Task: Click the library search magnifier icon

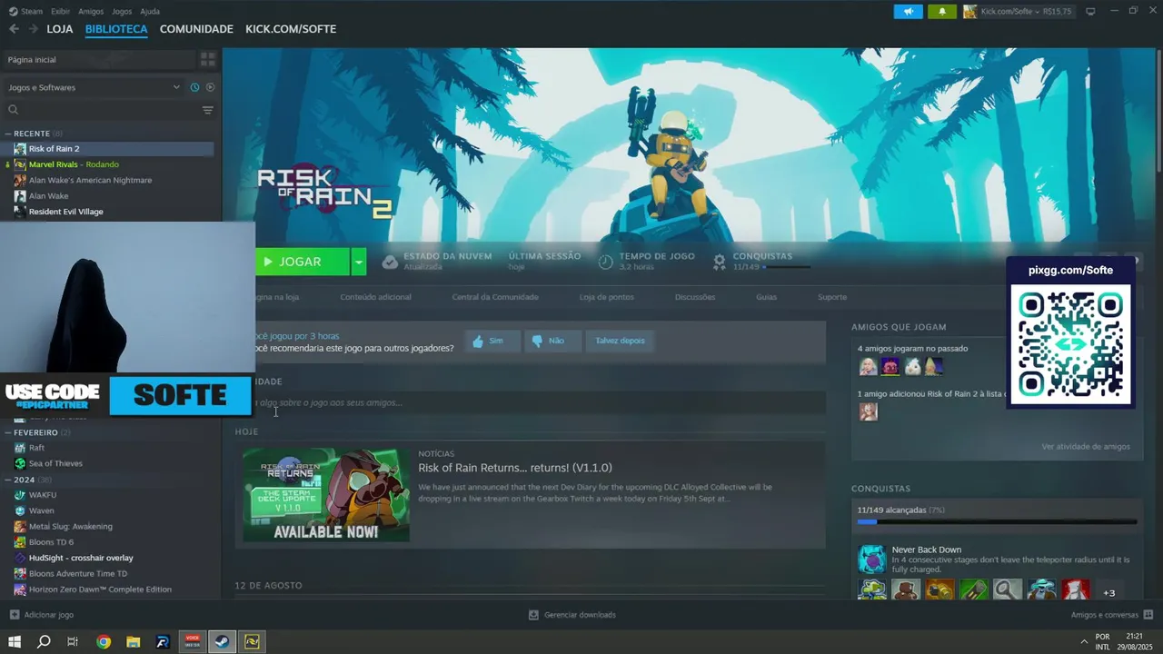Action: pos(14,110)
